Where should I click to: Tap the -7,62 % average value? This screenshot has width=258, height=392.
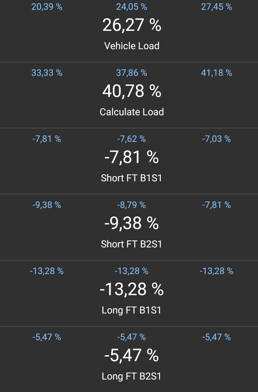point(131,139)
